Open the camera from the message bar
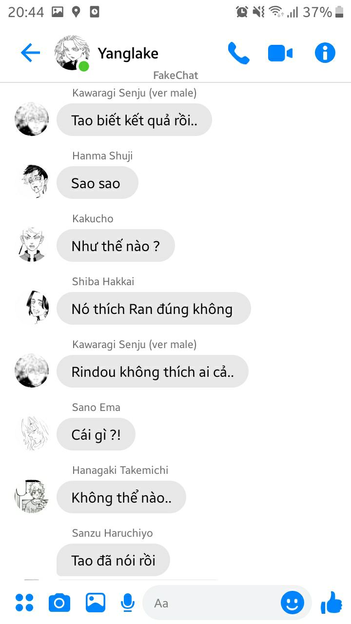 [59, 603]
